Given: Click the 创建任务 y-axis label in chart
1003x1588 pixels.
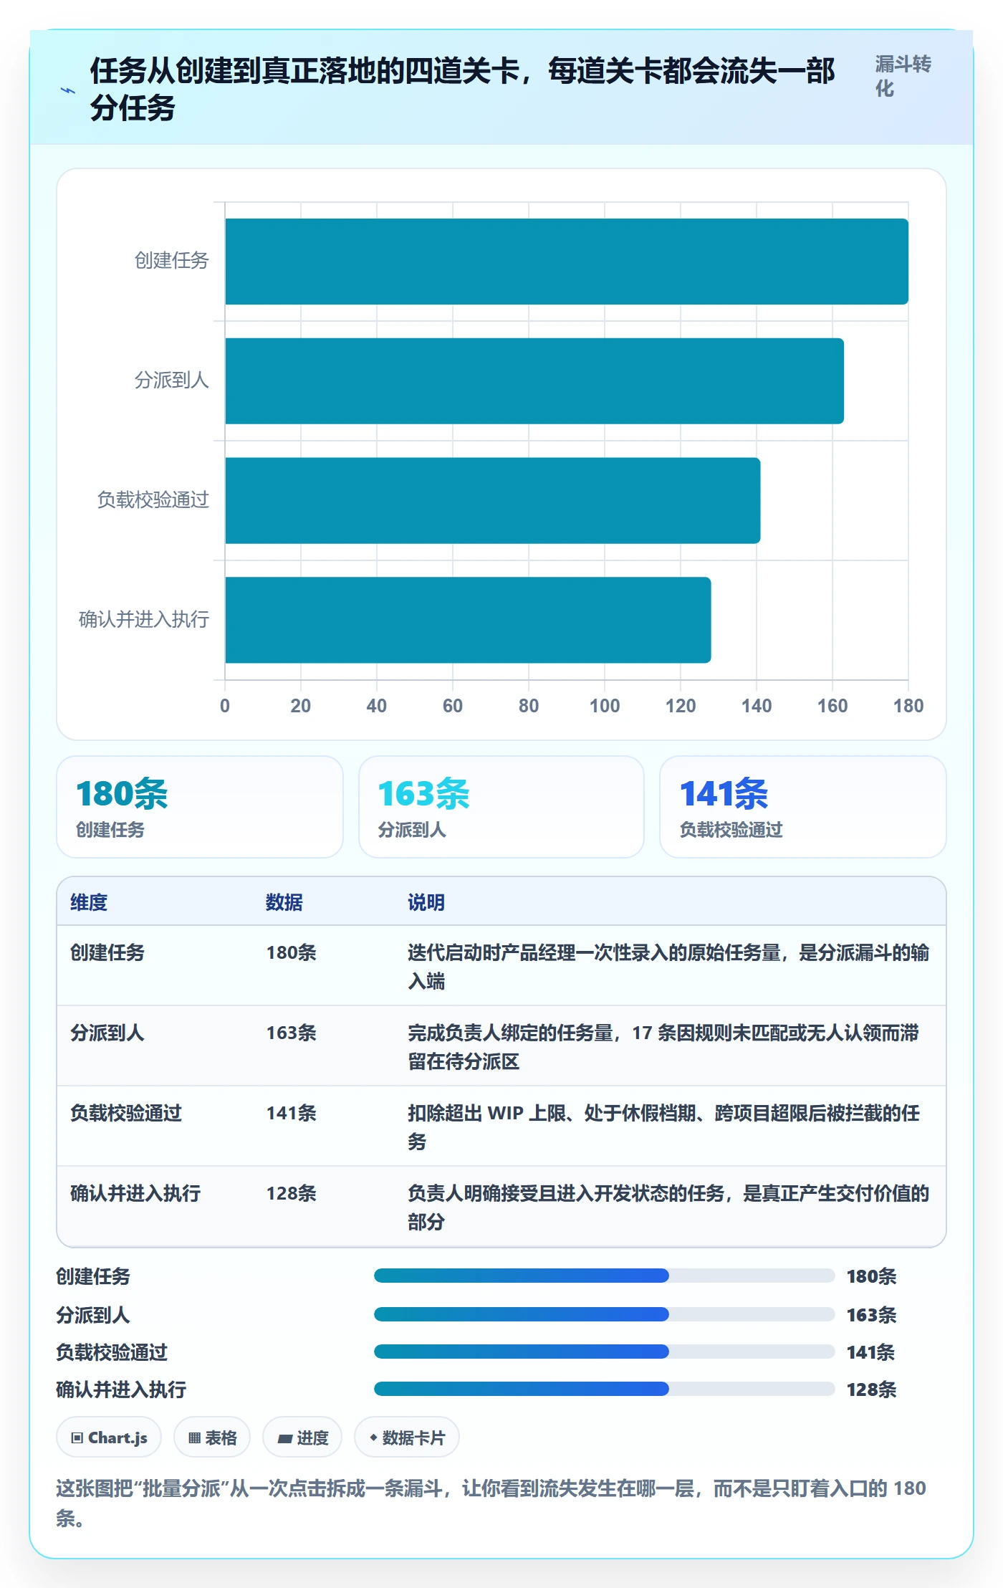Looking at the screenshot, I should click(x=172, y=260).
